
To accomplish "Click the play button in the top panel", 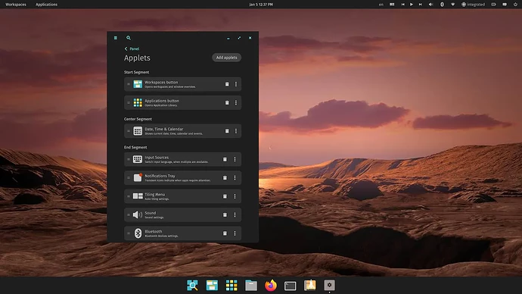I will click(412, 5).
